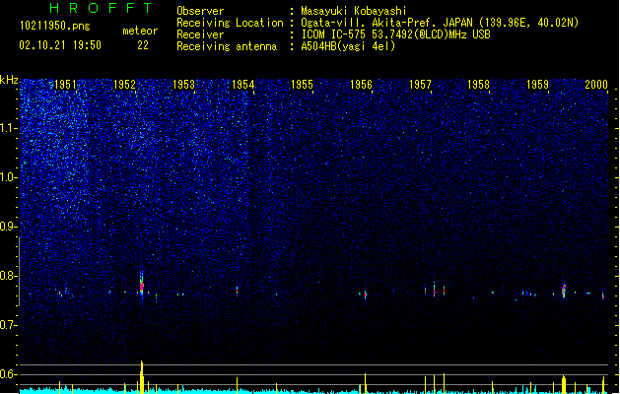Click the 1.1 kHz axis label
This screenshot has width=620, height=394.
click(x=8, y=128)
